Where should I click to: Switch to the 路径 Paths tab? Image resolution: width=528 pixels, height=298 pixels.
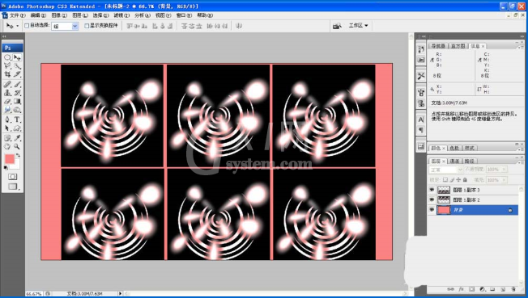pyautogui.click(x=469, y=162)
